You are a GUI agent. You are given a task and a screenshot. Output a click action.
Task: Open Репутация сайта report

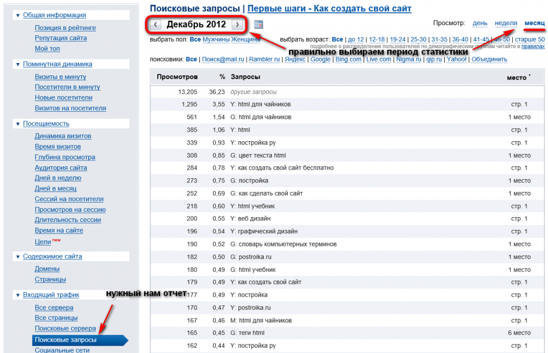coord(61,38)
